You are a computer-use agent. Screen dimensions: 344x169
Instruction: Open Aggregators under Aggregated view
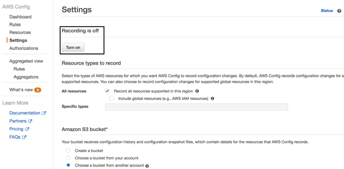click(x=26, y=77)
